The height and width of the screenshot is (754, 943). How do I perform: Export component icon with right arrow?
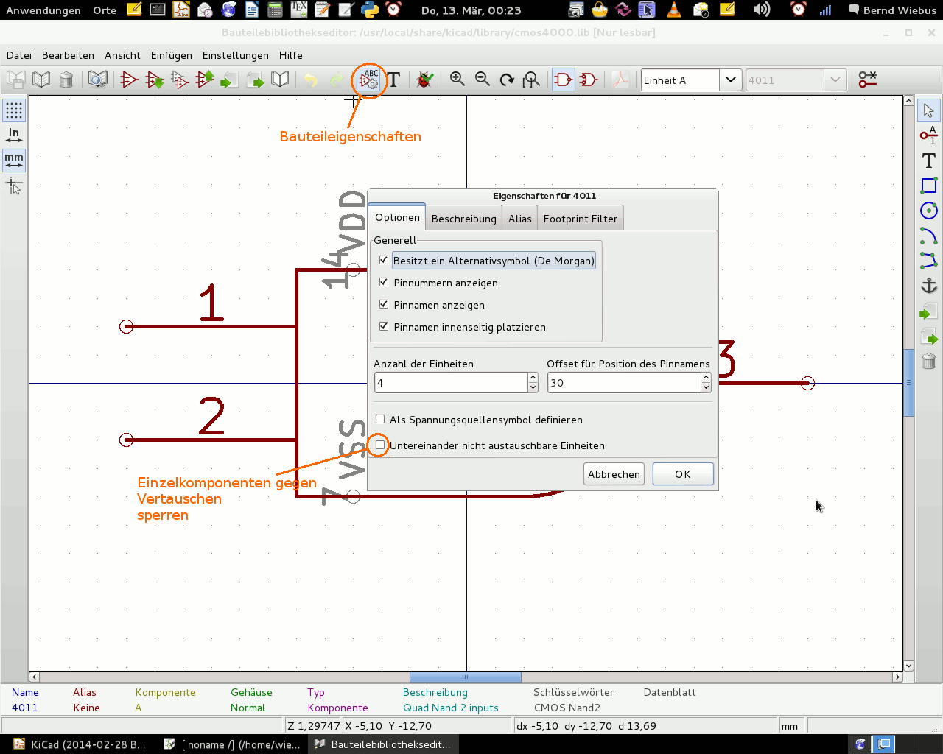(x=255, y=80)
